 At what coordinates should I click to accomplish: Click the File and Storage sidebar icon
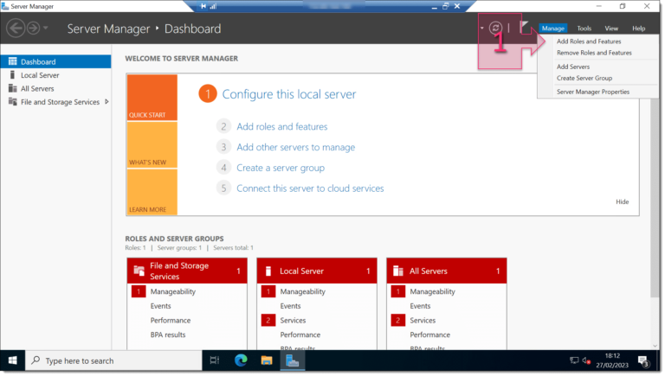[13, 102]
